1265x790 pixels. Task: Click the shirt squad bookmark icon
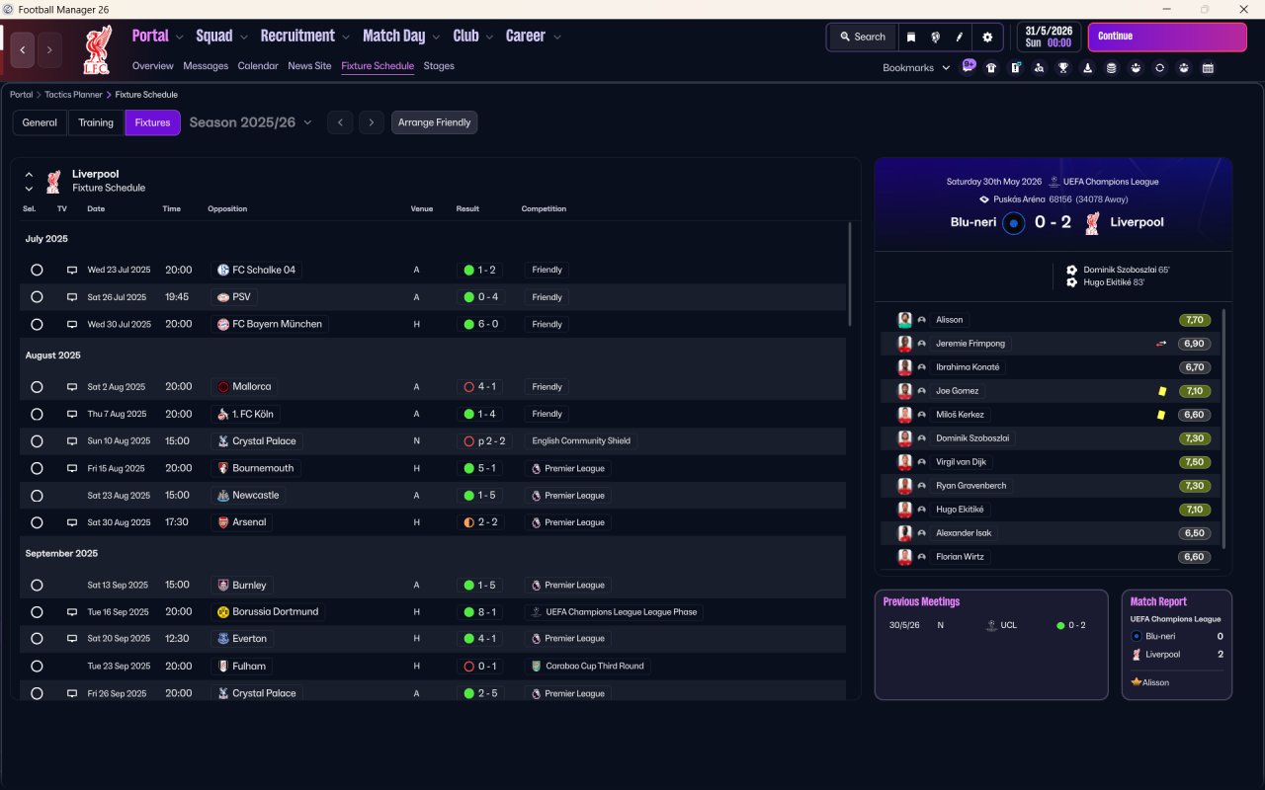click(x=991, y=68)
